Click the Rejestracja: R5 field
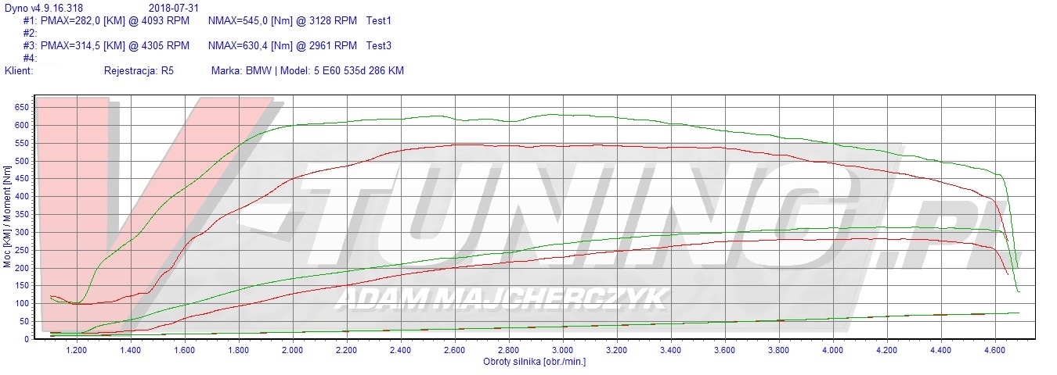The image size is (1057, 375). click(139, 70)
